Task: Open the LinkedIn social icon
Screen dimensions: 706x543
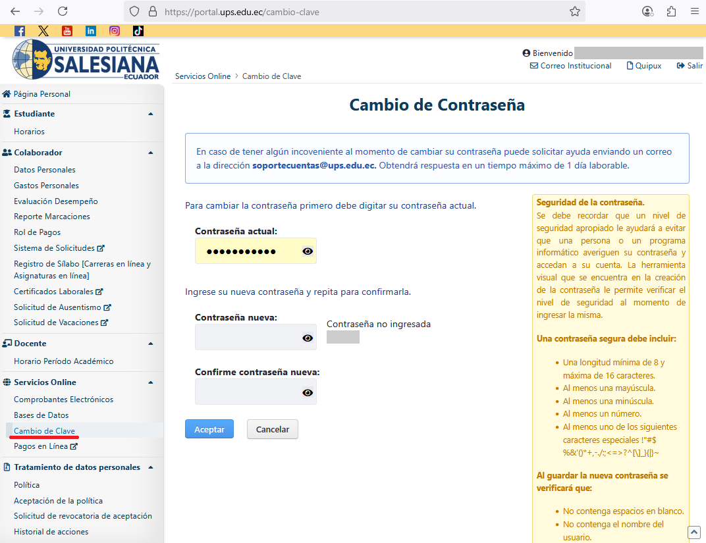Action: pyautogui.click(x=91, y=31)
